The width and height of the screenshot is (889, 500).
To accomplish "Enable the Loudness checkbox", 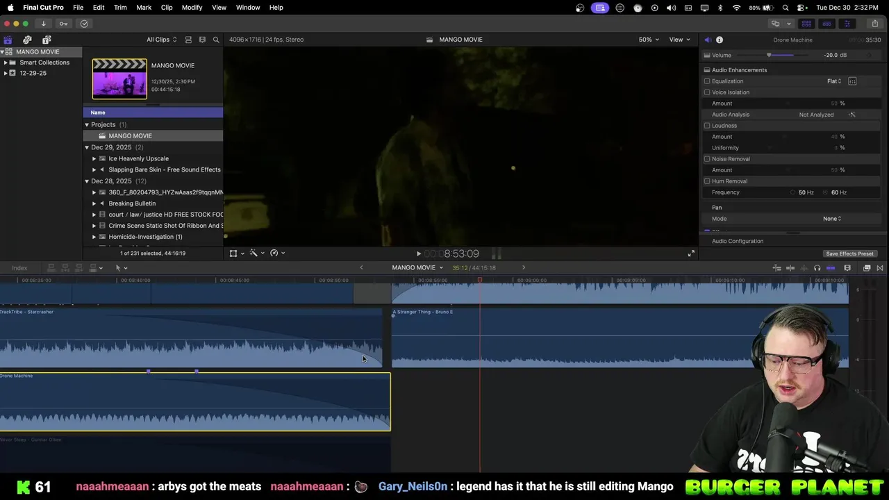I will [707, 126].
